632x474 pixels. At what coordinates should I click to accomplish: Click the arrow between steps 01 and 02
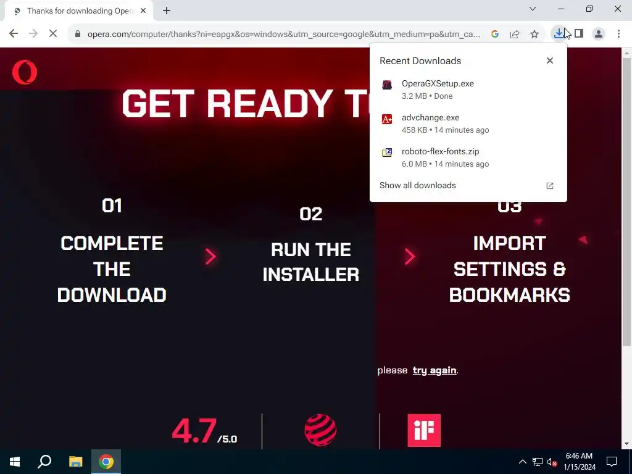pos(211,256)
